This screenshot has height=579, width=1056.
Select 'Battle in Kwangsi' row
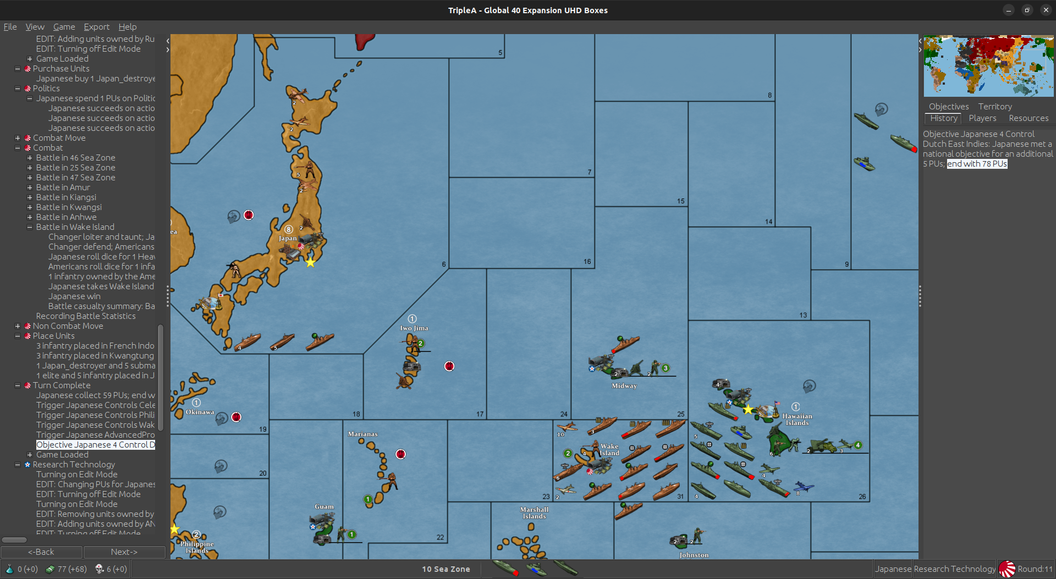click(x=69, y=207)
